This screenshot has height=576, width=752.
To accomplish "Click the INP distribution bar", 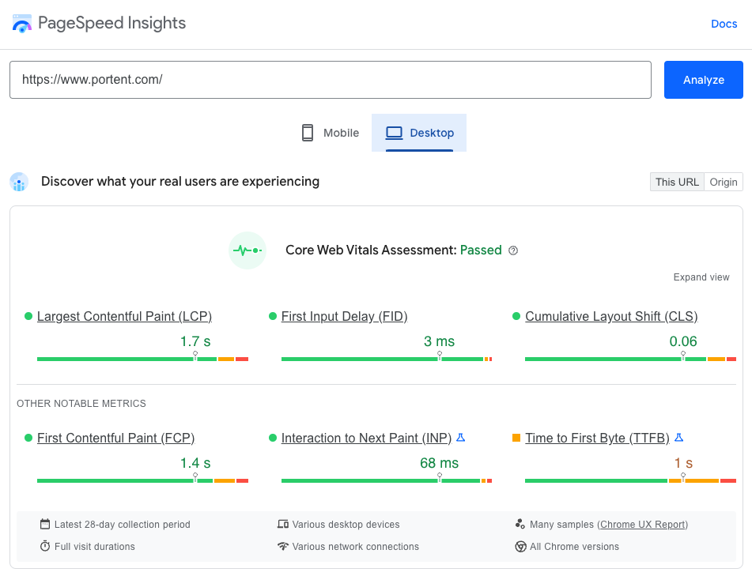I will click(x=387, y=480).
